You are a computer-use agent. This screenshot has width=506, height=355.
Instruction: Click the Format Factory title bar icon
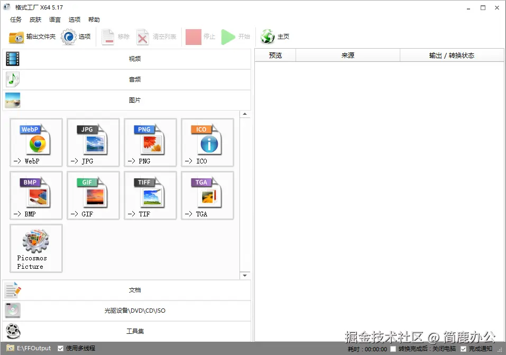tap(7, 7)
